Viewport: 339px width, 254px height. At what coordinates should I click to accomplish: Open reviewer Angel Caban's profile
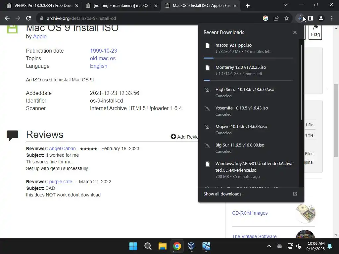[x=62, y=148]
